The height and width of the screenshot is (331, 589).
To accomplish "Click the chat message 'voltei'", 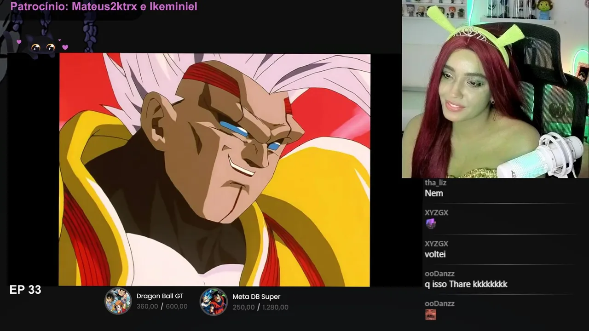I will click(x=435, y=254).
